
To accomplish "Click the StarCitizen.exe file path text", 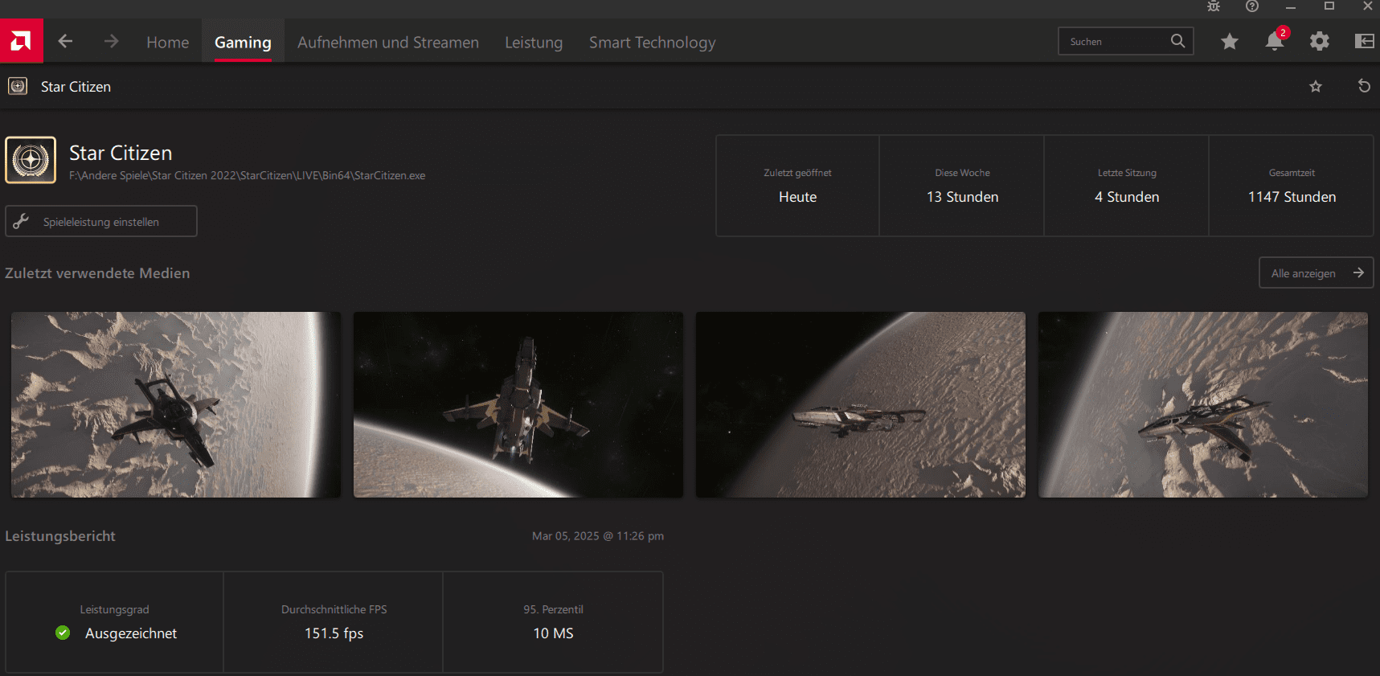I will (247, 175).
